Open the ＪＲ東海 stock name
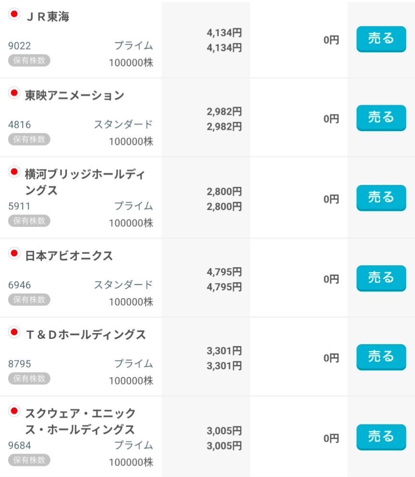Screen dimensions: 415x477 click(x=47, y=17)
